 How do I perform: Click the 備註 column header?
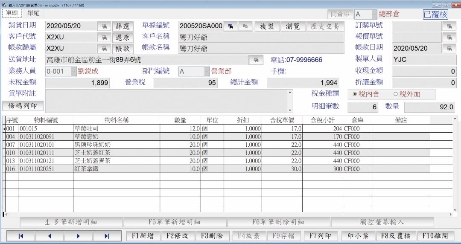401,120
